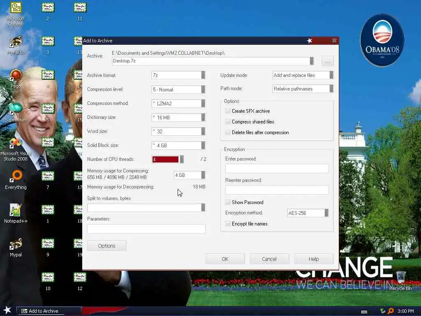Select the Recycle Bin icon

[x=400, y=281]
